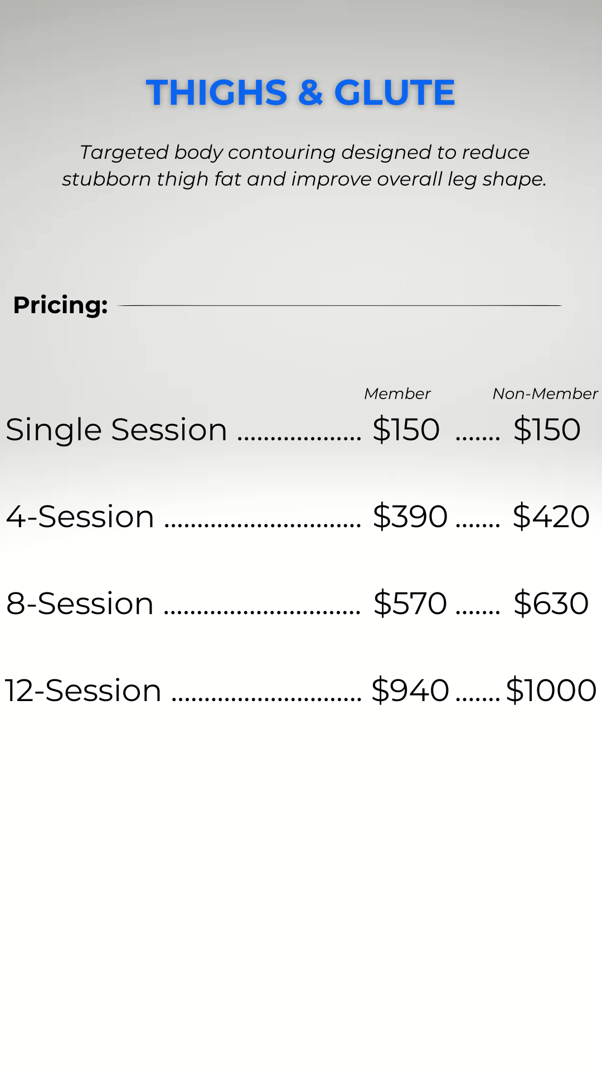Select the 12-Session package label
This screenshot has width=602, height=1070.
coord(83,690)
